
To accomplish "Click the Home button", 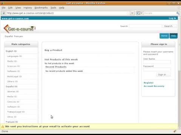I will pyautogui.click(x=164, y=36).
